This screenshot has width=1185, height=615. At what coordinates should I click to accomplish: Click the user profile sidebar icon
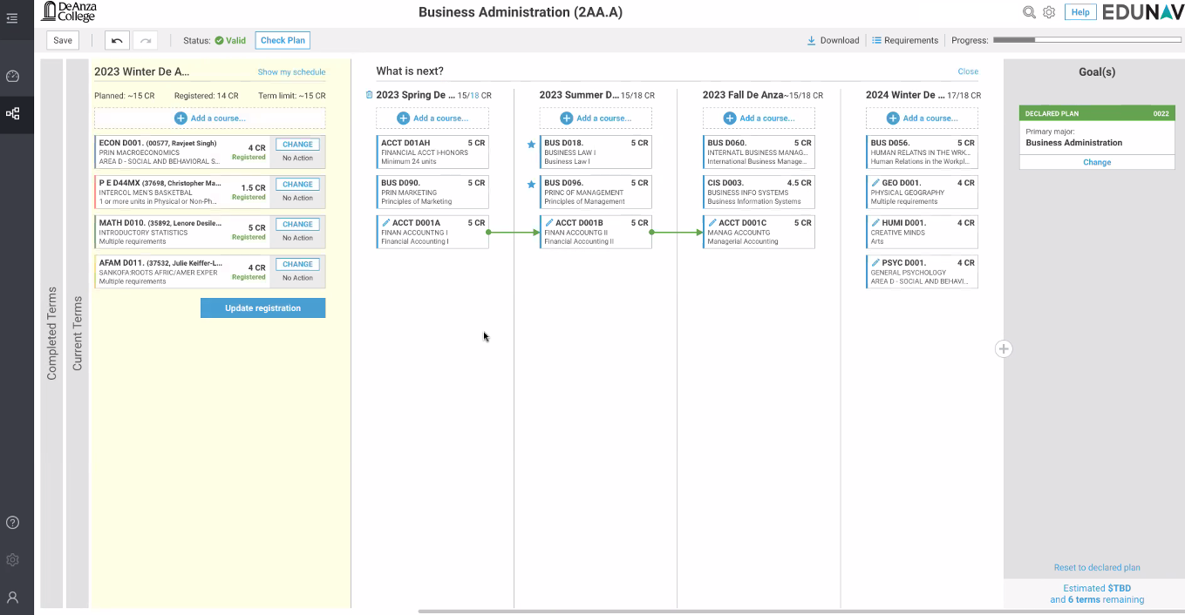[12, 598]
